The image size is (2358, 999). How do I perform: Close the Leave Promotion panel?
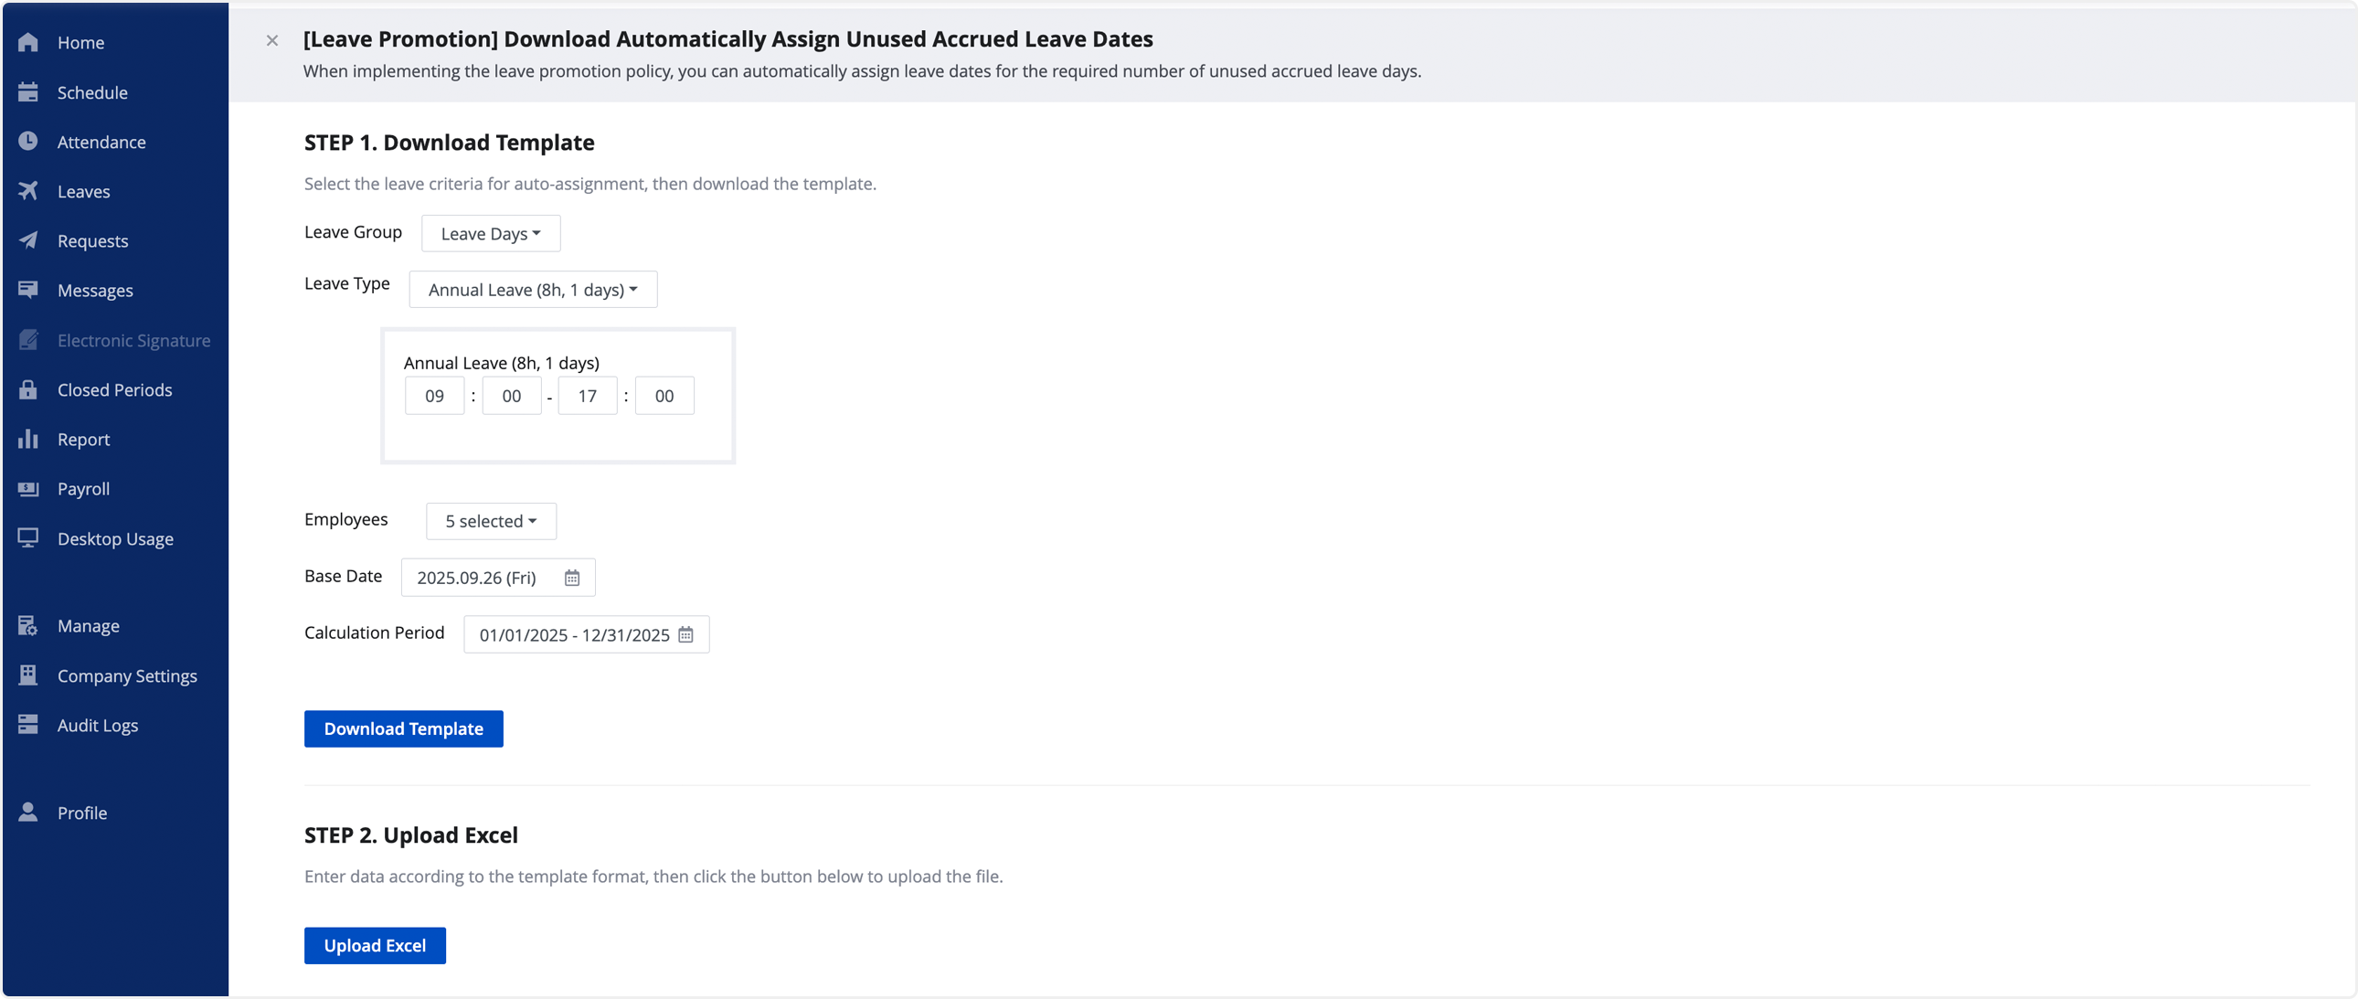pos(271,40)
